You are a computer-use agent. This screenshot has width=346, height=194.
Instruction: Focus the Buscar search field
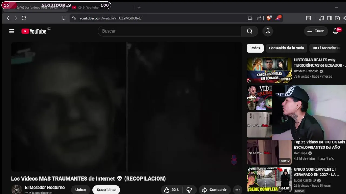tap(169, 31)
